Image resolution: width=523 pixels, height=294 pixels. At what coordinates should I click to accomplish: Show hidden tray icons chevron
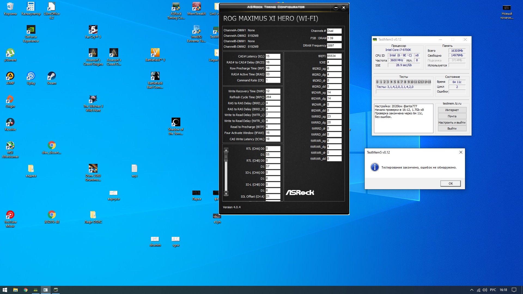click(472, 290)
